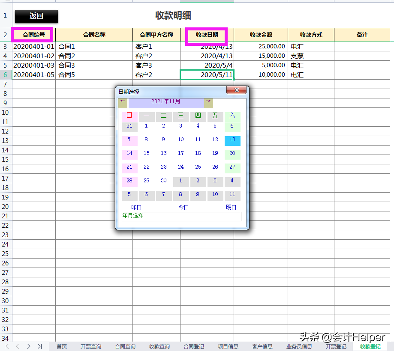Pick date 20 in the calendar

pos(232,155)
